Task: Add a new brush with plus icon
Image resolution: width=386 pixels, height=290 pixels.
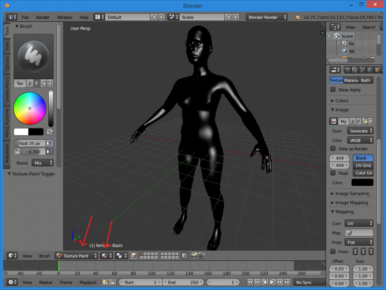Action: pos(43,84)
